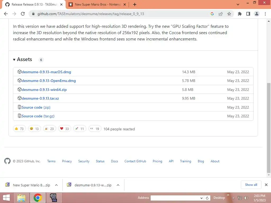
Task: Expand the Desktop toolbar chevron
Action: point(228,195)
